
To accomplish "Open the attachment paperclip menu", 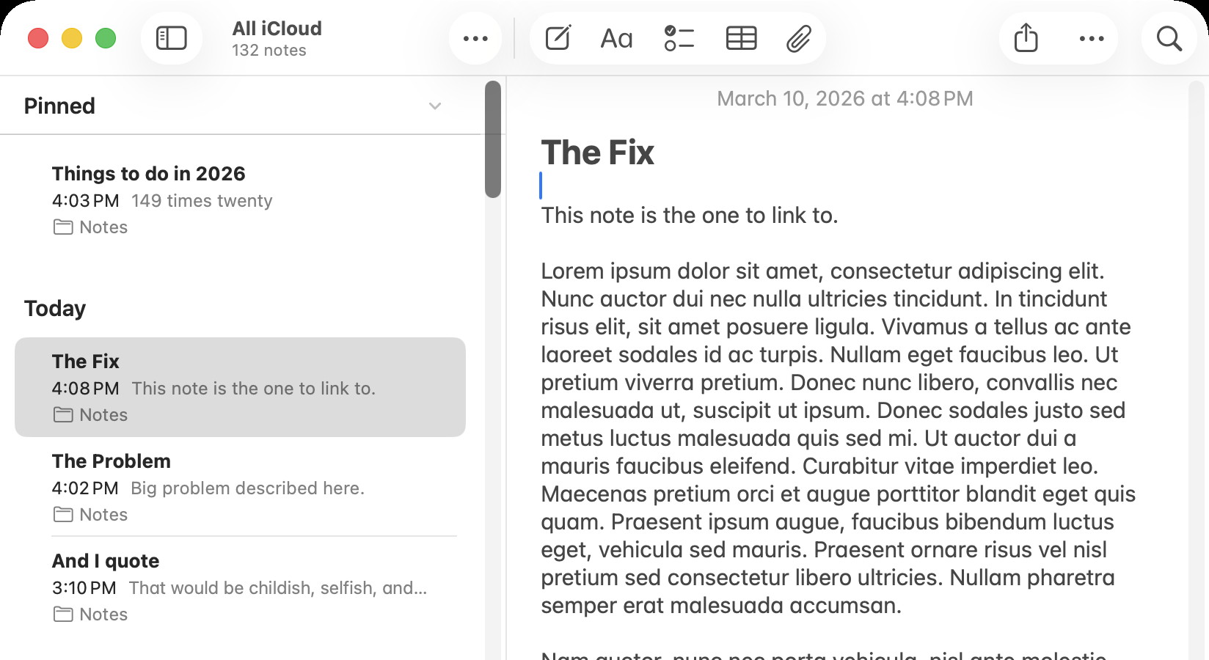I will point(798,38).
